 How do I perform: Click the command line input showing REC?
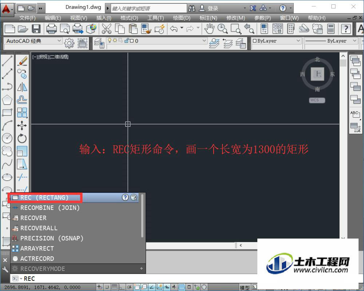[x=133, y=279]
